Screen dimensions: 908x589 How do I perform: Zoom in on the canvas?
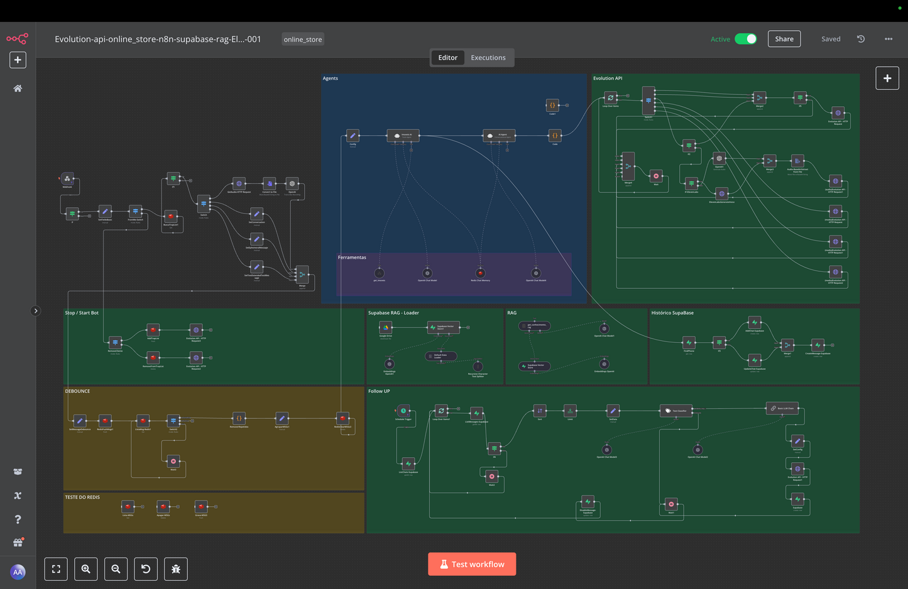click(x=86, y=569)
